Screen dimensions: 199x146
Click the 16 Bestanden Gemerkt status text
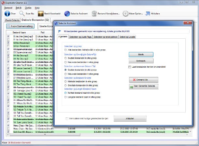tap(20, 142)
